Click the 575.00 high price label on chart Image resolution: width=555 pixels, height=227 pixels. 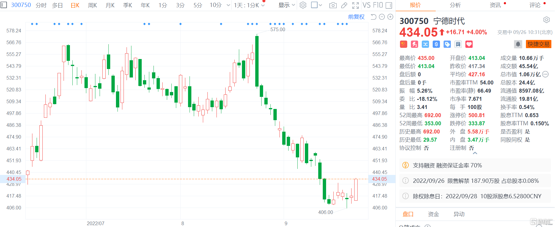click(x=278, y=29)
